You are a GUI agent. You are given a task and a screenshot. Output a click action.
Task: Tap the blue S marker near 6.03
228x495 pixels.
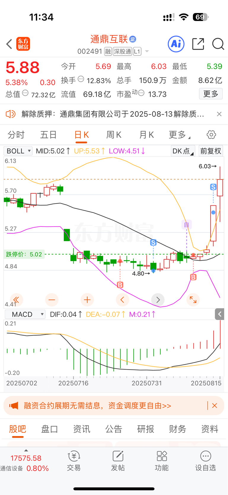tap(213, 187)
